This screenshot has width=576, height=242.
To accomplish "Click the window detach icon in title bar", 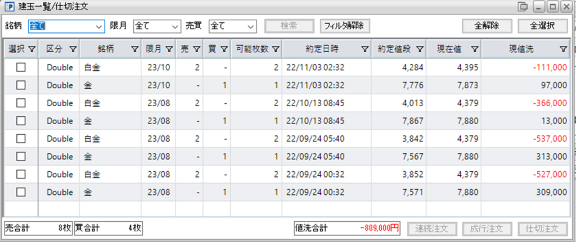I will coord(523,7).
